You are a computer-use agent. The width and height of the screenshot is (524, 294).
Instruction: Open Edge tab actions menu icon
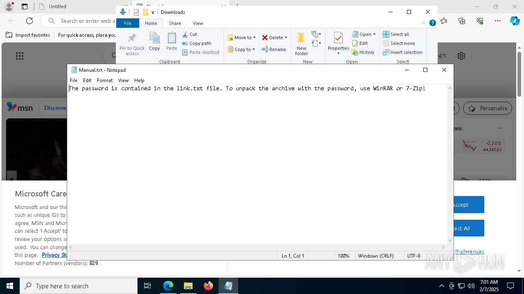25,7
